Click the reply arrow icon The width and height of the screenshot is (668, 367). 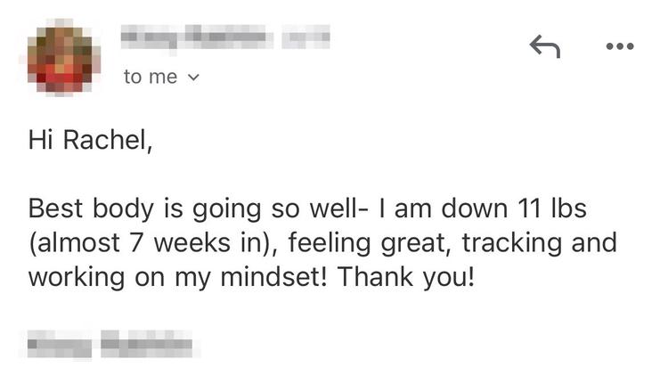[544, 46]
